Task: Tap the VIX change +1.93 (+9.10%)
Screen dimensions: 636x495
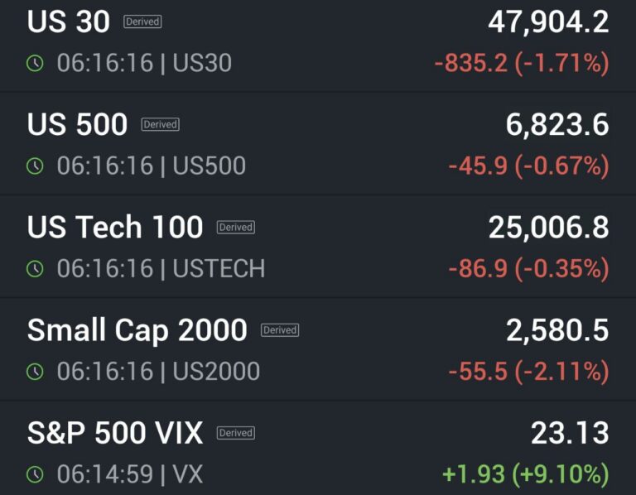Action: click(x=525, y=474)
